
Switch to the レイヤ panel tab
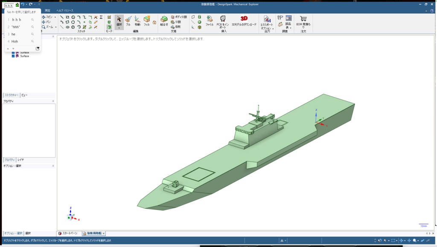(21, 160)
